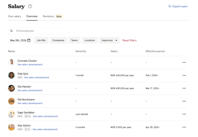The width and height of the screenshot is (198, 137).
Task: Open Ola Nordmann's See salary development link
Action: pyautogui.click(x=30, y=103)
